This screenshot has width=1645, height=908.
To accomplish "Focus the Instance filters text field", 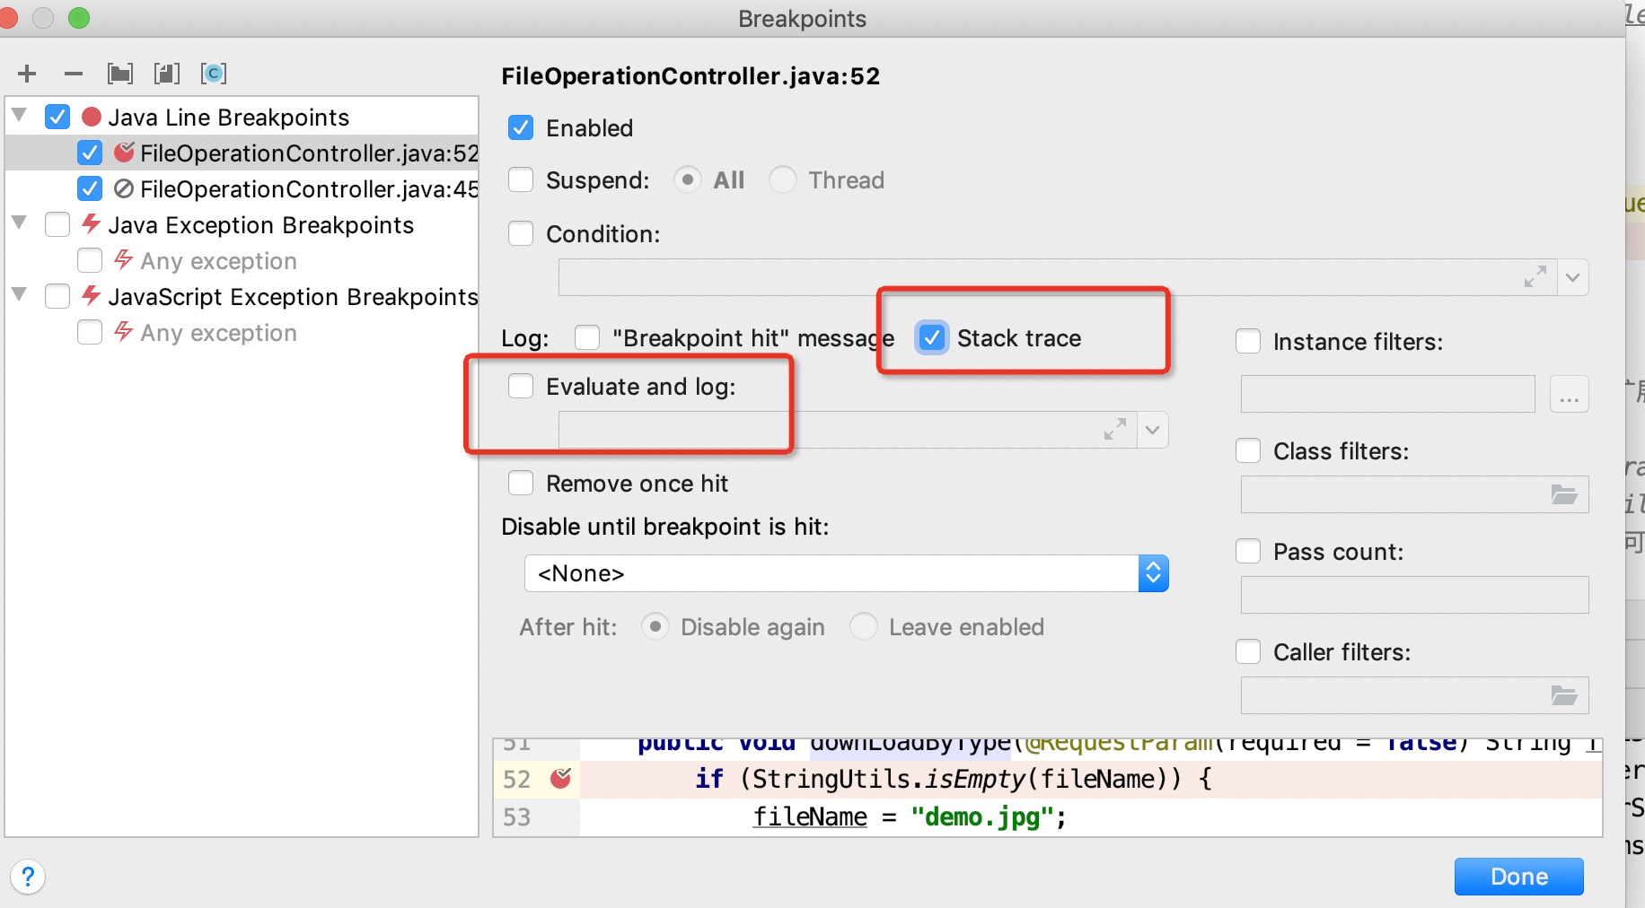I will (x=1387, y=394).
